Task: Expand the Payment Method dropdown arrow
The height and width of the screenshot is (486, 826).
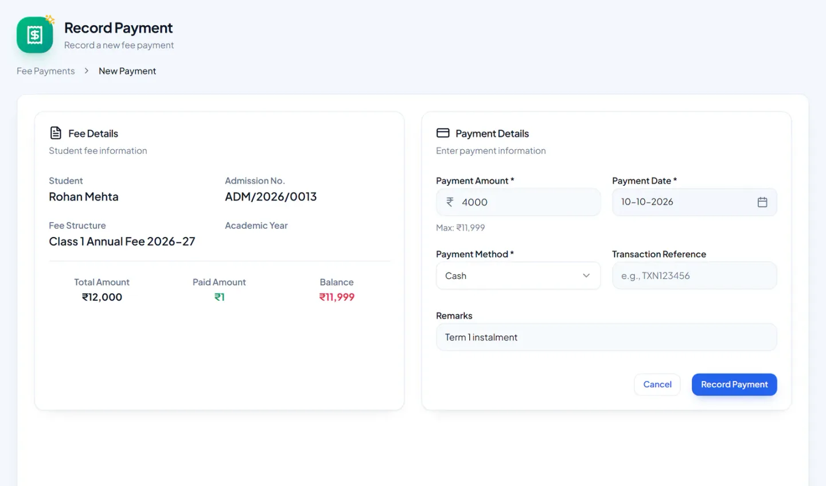Action: tap(586, 275)
